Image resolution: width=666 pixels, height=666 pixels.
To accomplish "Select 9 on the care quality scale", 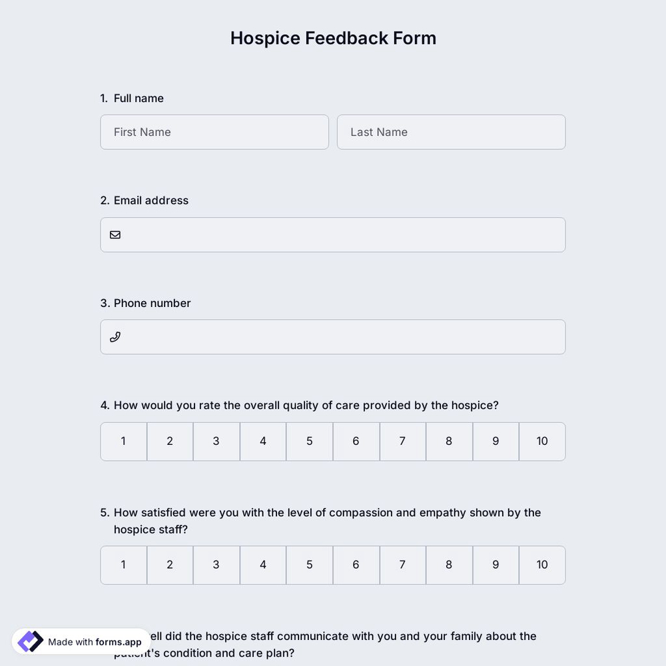I will [x=496, y=441].
